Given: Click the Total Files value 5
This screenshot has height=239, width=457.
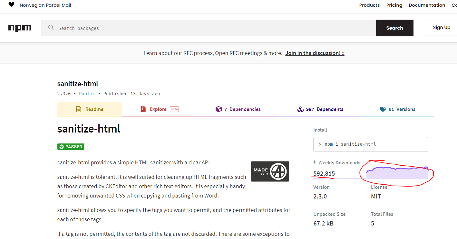Looking at the screenshot, I should click(x=373, y=223).
